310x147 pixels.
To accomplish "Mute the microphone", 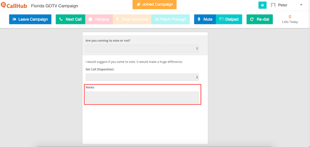I will [x=205, y=19].
